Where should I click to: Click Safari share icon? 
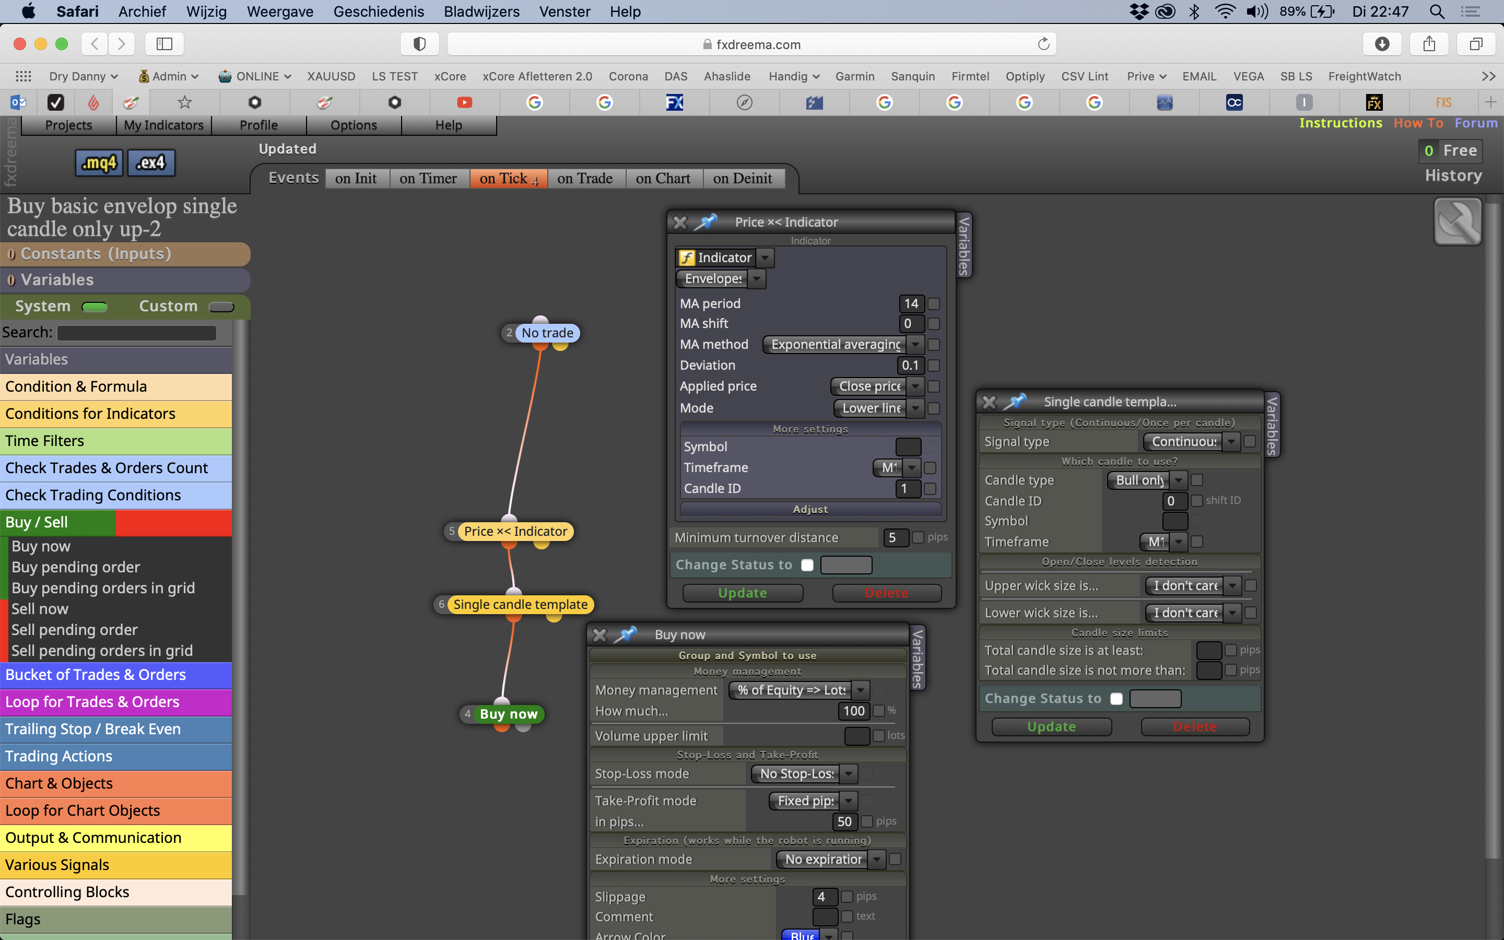coord(1429,43)
